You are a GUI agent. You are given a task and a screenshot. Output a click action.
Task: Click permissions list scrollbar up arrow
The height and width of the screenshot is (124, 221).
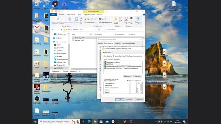click(141, 83)
